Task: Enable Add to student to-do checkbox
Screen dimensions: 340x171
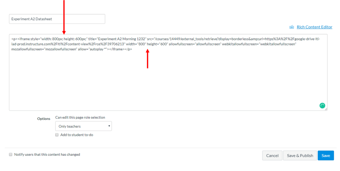Action: click(57, 135)
